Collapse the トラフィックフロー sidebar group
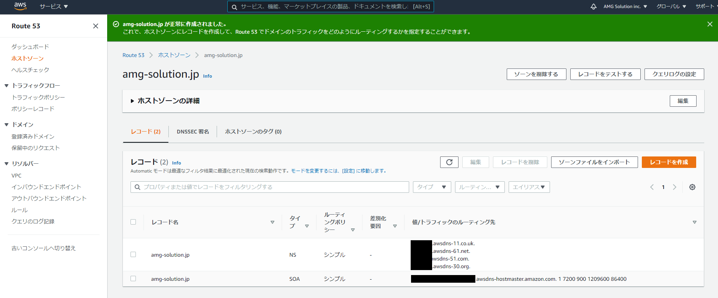Viewport: 718px width, 298px height. (7, 86)
